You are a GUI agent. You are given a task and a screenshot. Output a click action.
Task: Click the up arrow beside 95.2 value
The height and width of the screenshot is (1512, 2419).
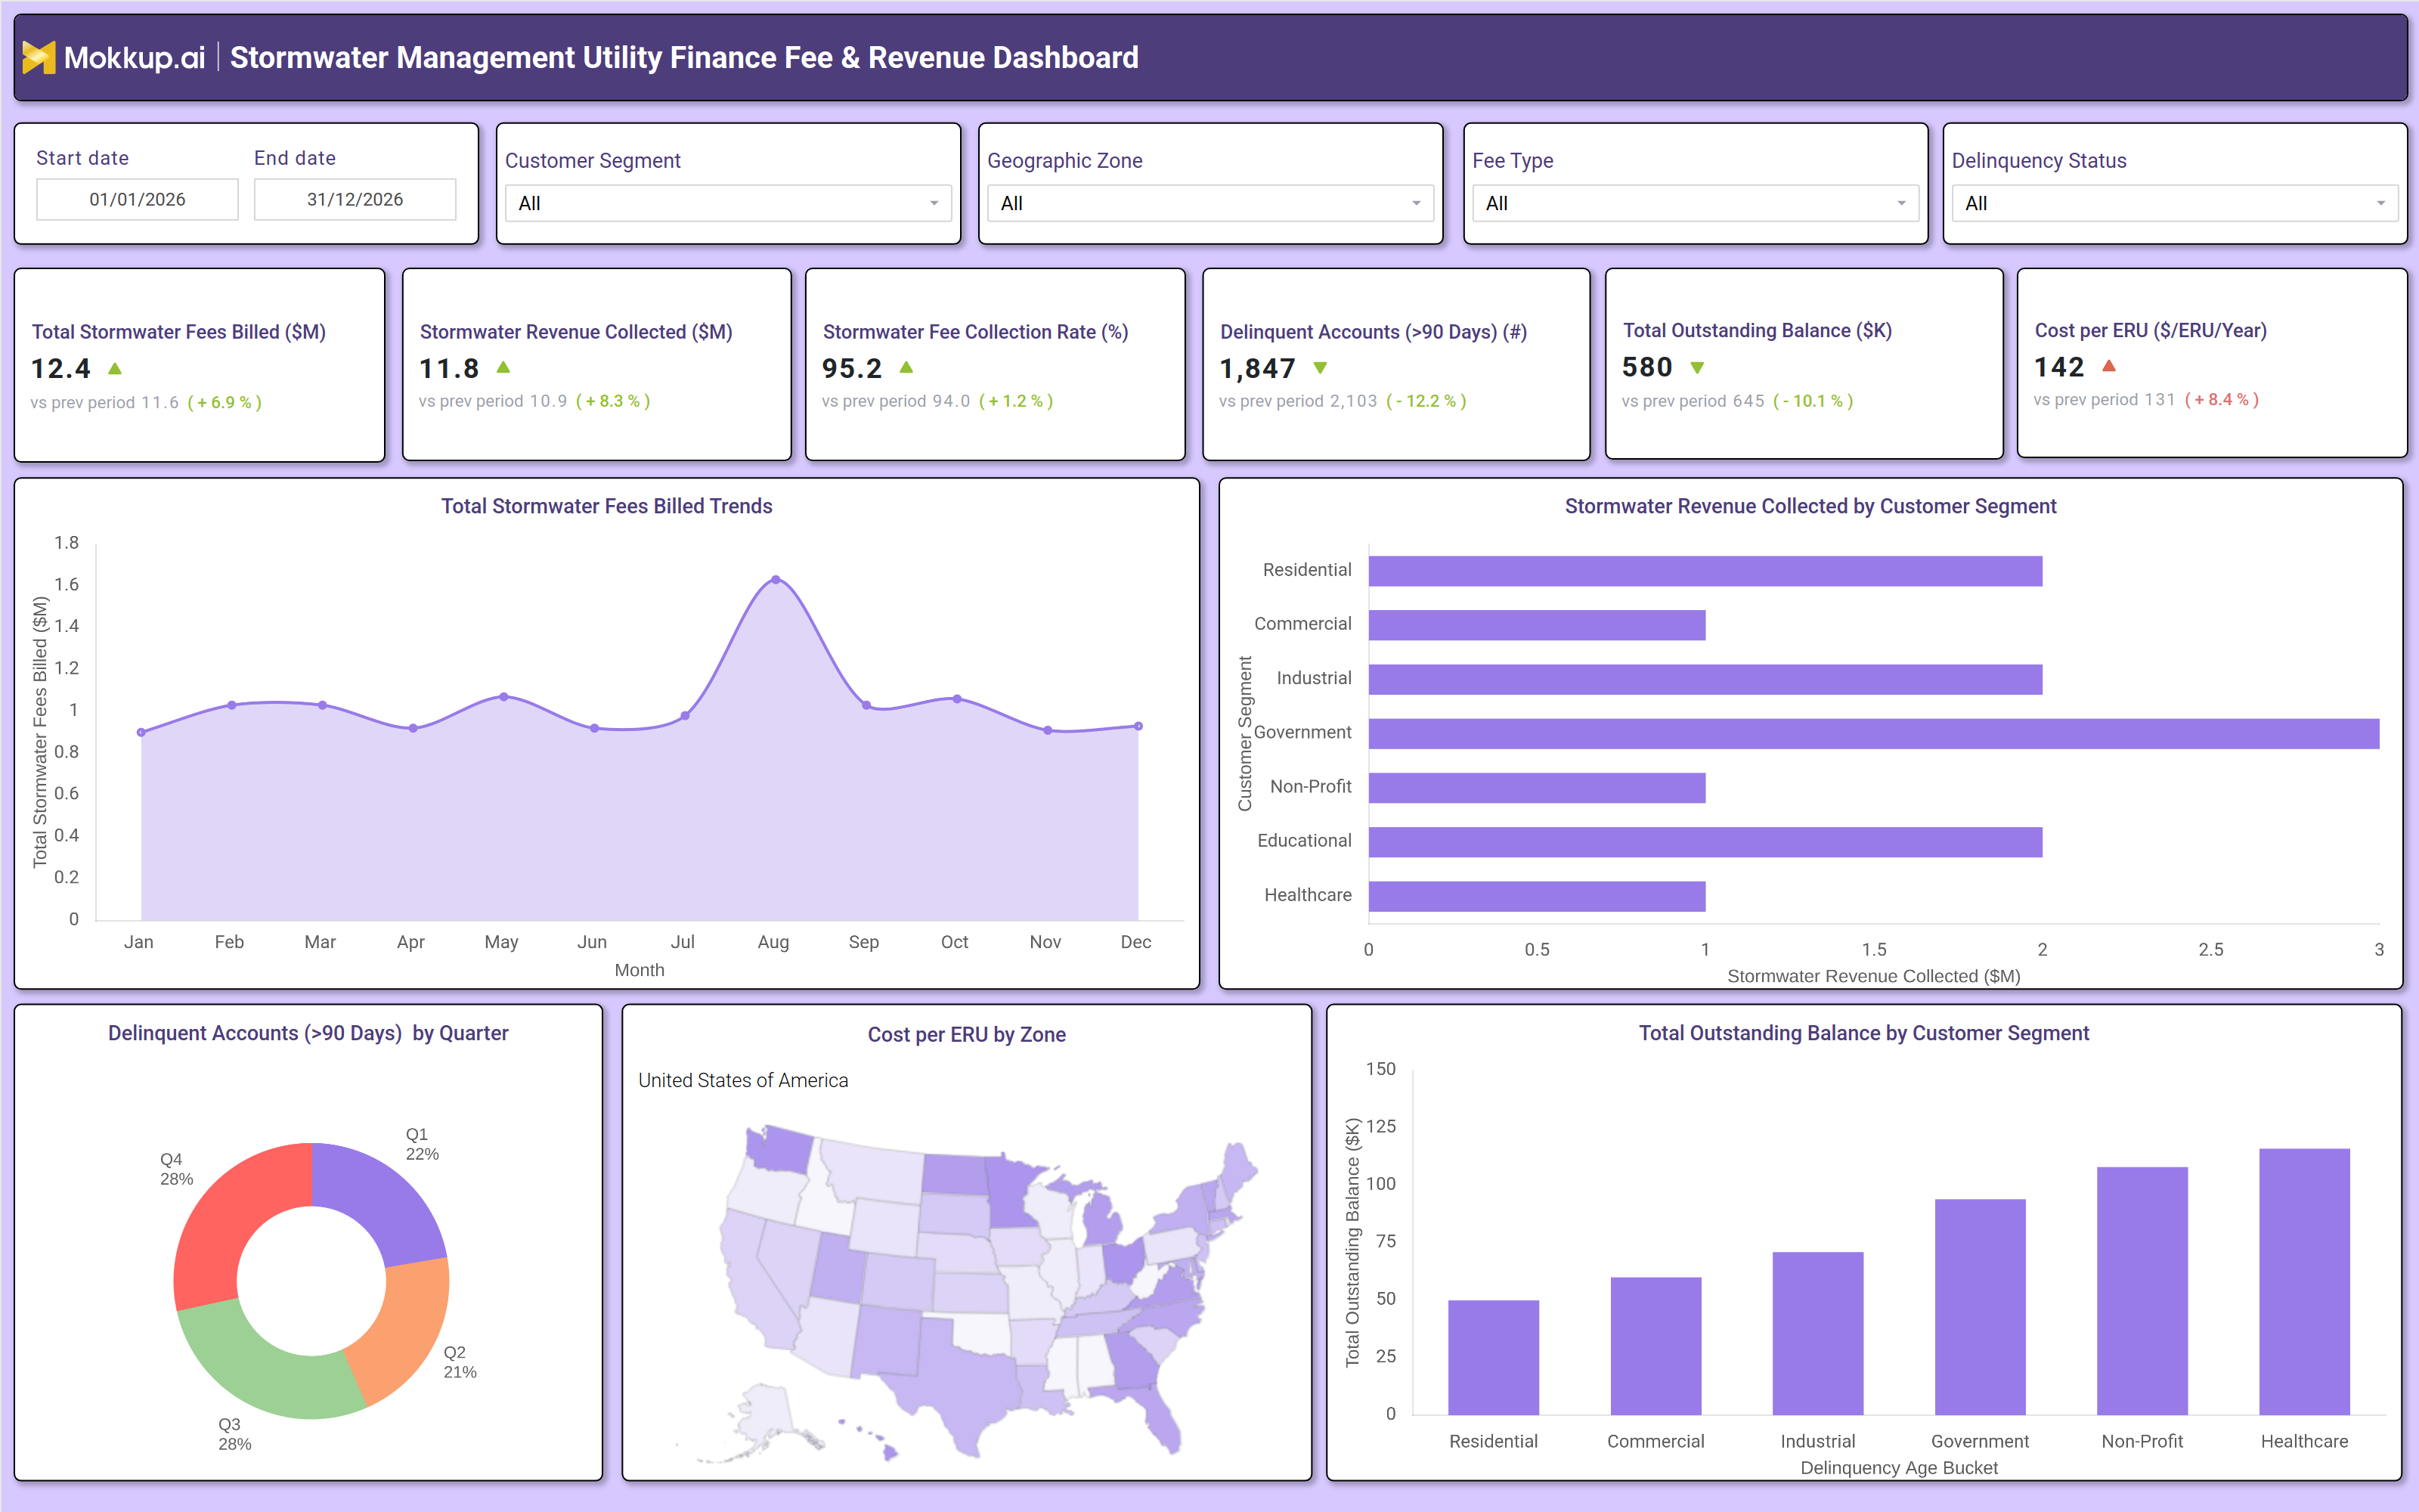[x=906, y=368]
